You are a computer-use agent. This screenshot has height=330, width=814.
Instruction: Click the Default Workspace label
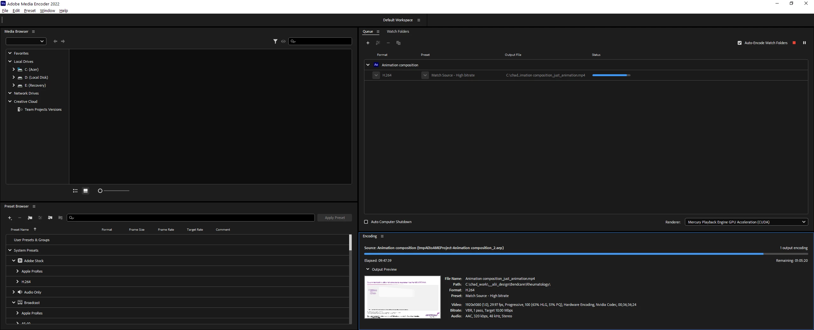coord(398,20)
